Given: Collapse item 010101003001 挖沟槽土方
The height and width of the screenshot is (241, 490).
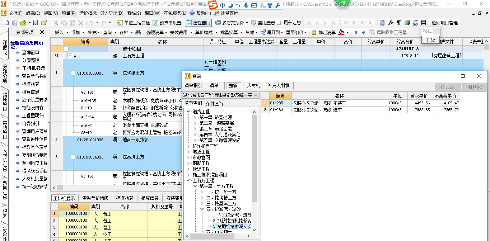Looking at the screenshot, I should tap(73, 73).
